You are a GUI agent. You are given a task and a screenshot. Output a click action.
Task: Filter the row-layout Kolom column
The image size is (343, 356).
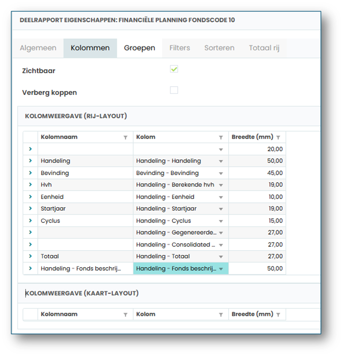coord(221,137)
